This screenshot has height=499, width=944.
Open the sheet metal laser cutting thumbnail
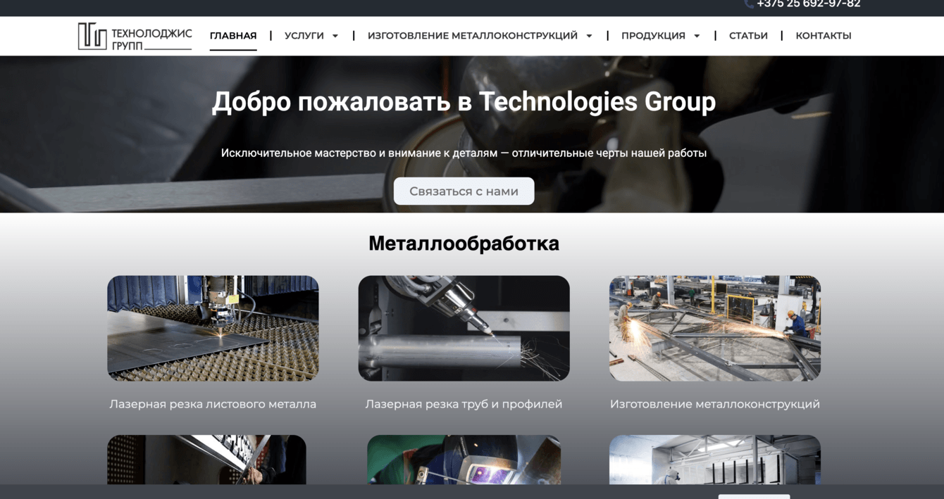point(213,328)
